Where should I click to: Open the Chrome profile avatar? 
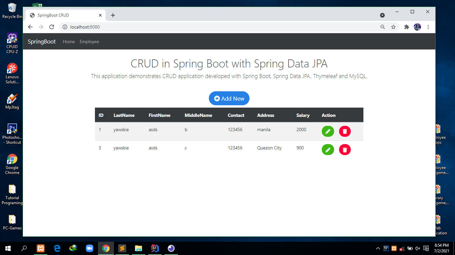point(417,27)
